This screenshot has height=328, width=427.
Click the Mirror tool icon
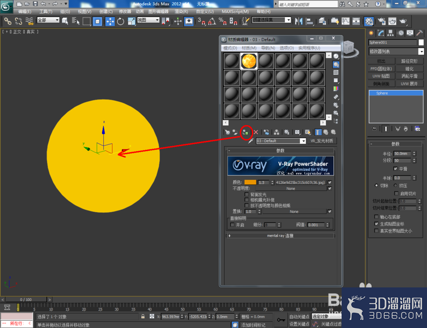(299, 21)
